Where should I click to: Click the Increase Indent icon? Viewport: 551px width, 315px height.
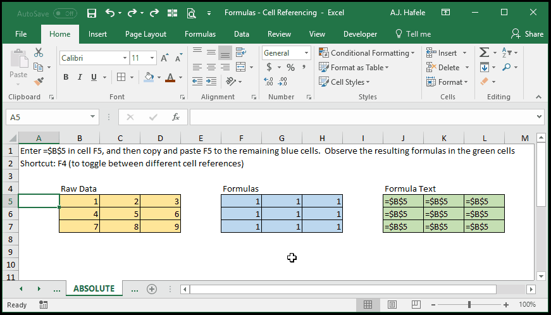[x=211, y=82]
